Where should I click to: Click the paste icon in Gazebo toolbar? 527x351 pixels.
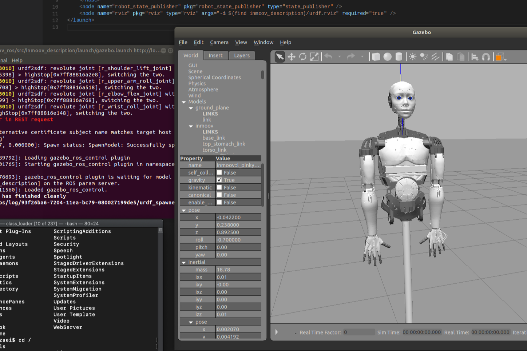[x=461, y=57]
